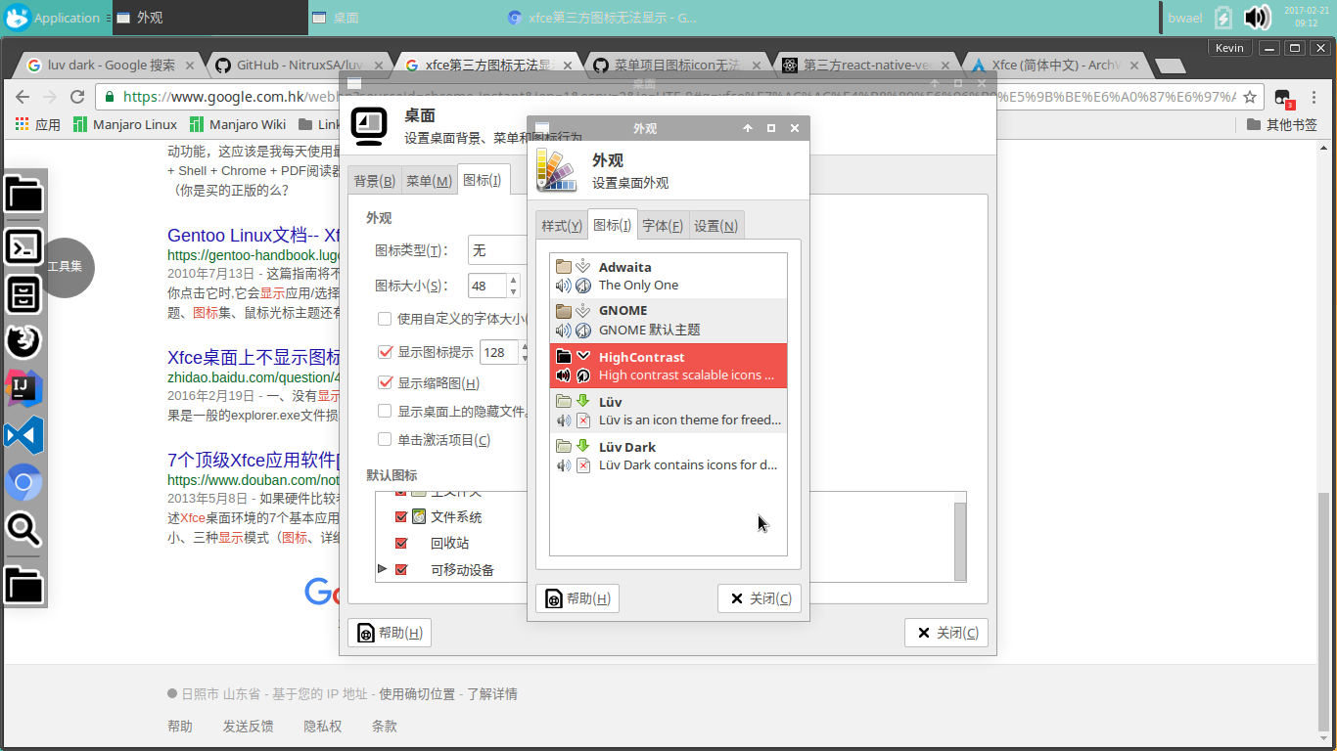Image resolution: width=1337 pixels, height=751 pixels.
Task: Uncheck 文件系统 default icon checkbox
Action: [400, 516]
